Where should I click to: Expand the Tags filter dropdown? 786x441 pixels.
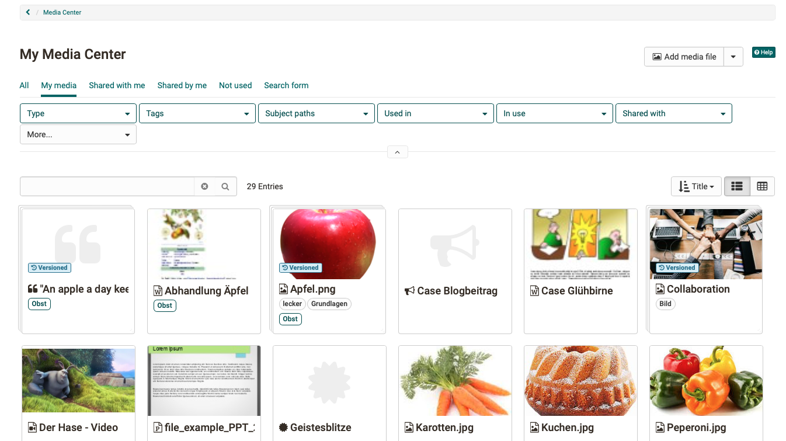point(197,113)
